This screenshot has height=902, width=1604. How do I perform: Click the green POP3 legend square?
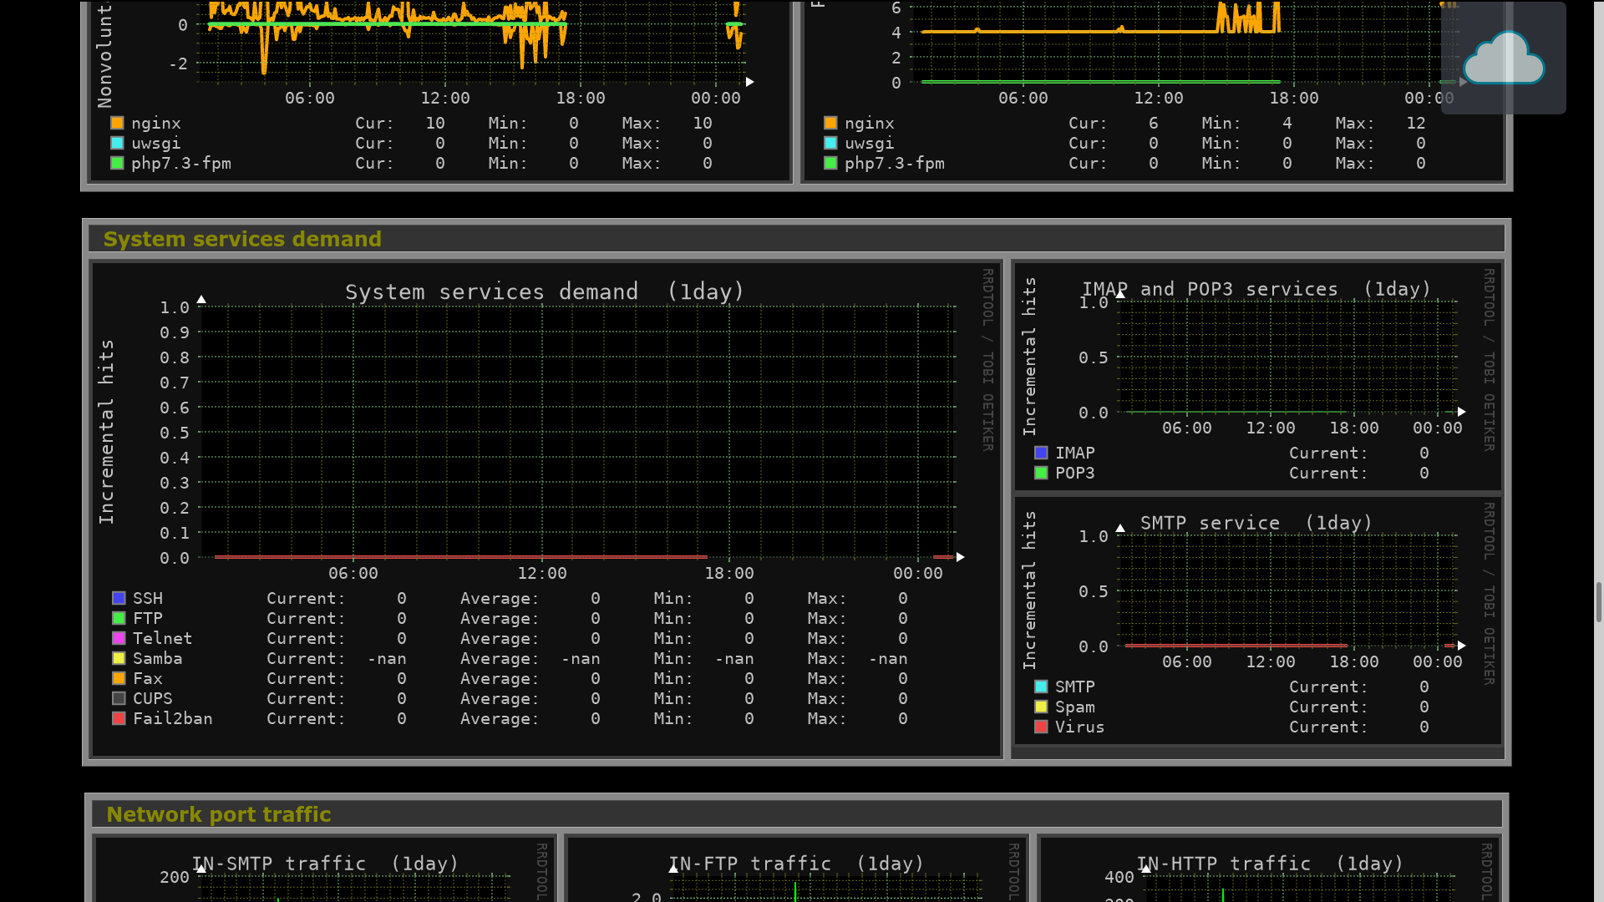(x=1041, y=473)
